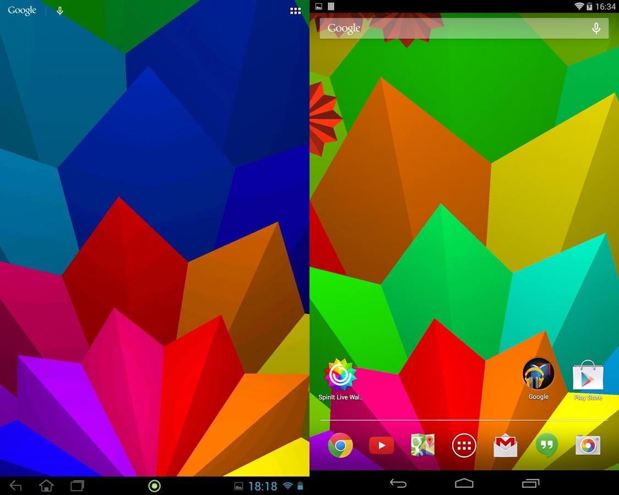Open the apps grid icon in the top corner
The image size is (619, 495).
point(296,11)
